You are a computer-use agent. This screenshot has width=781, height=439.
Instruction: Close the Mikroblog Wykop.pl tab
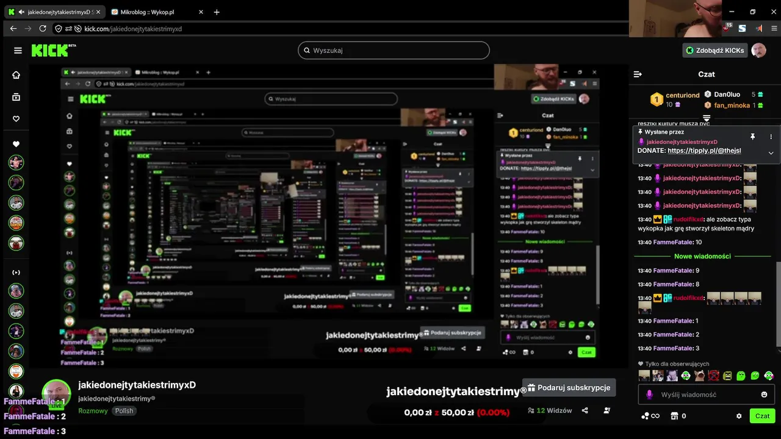pos(201,12)
